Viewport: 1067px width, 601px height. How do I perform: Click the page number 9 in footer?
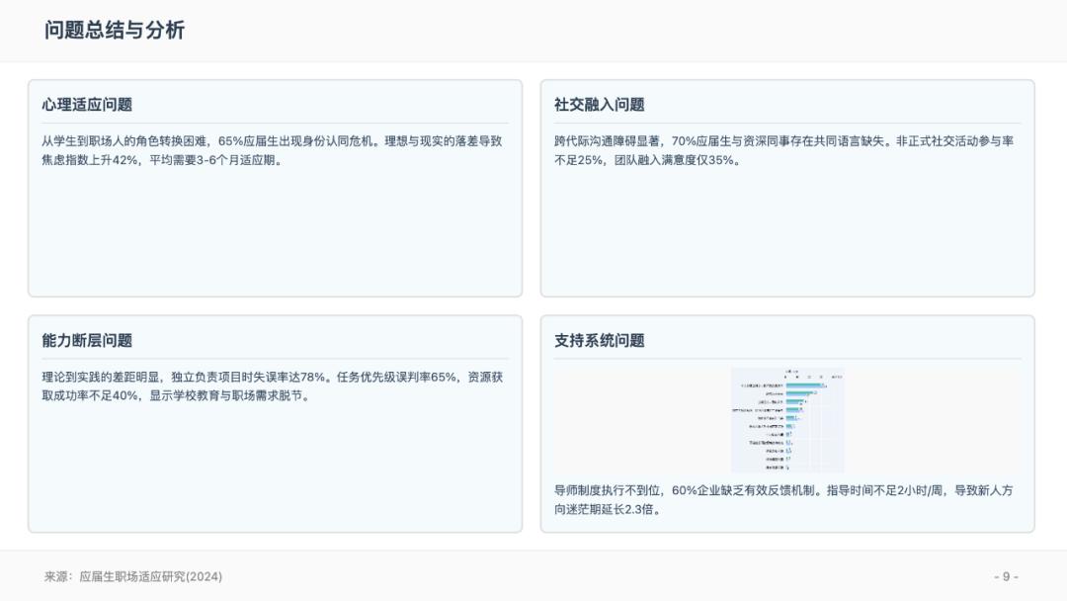point(1006,576)
